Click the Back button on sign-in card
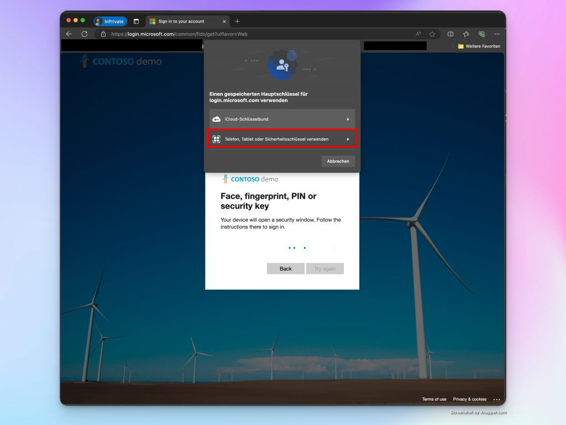The height and width of the screenshot is (425, 566). pyautogui.click(x=285, y=268)
